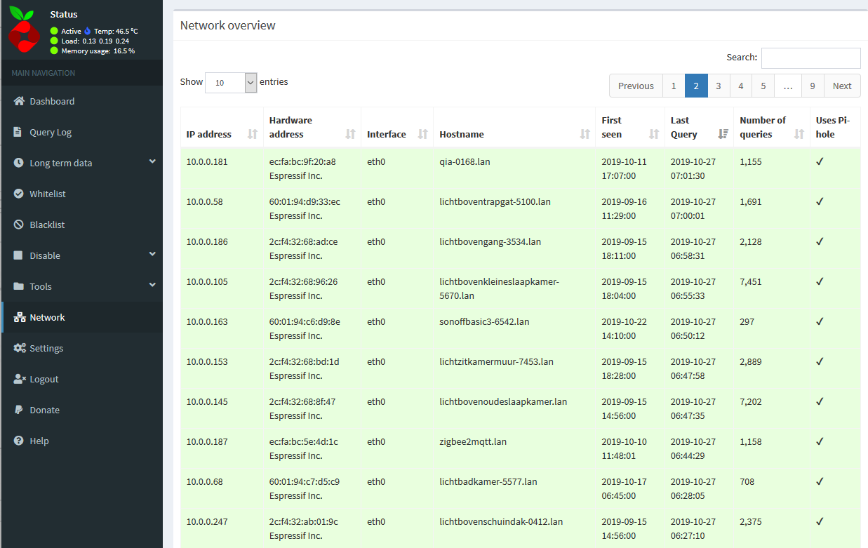Image resolution: width=868 pixels, height=548 pixels.
Task: Expand the Disable submenu chevron
Action: tap(152, 254)
